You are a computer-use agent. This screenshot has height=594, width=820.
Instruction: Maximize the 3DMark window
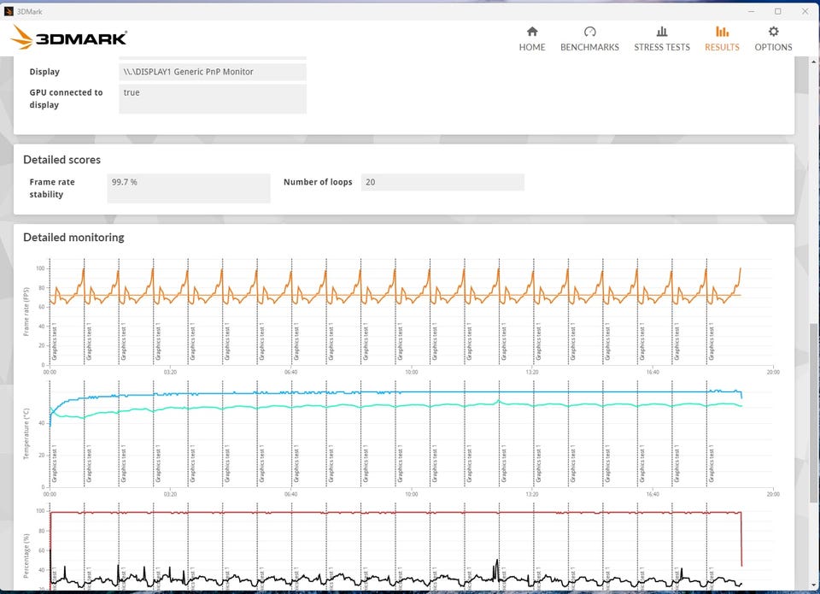pyautogui.click(x=777, y=11)
